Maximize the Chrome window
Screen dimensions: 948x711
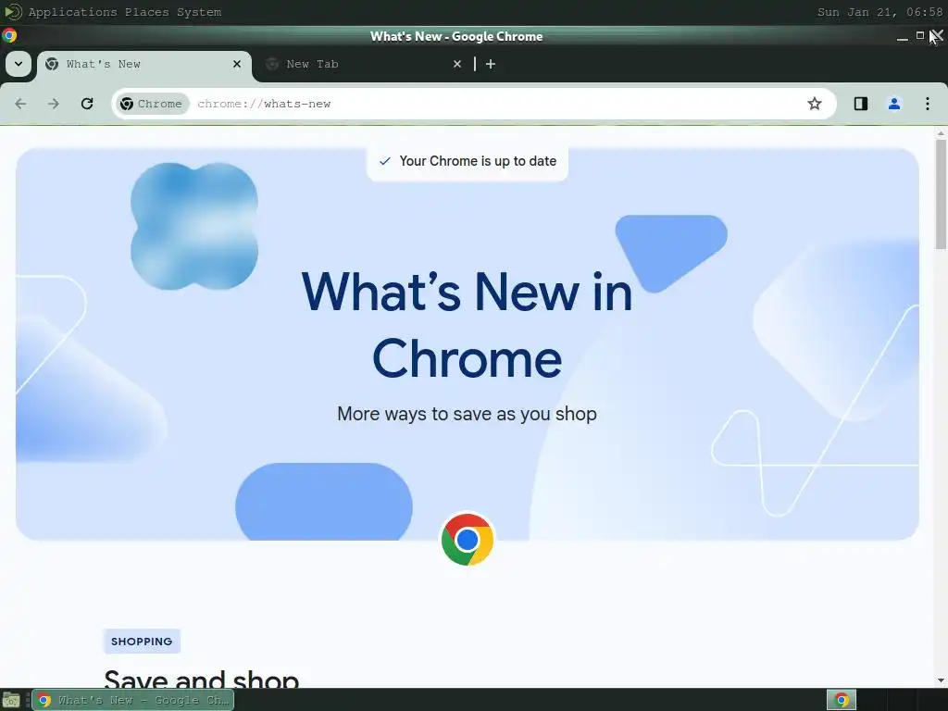[x=919, y=36]
